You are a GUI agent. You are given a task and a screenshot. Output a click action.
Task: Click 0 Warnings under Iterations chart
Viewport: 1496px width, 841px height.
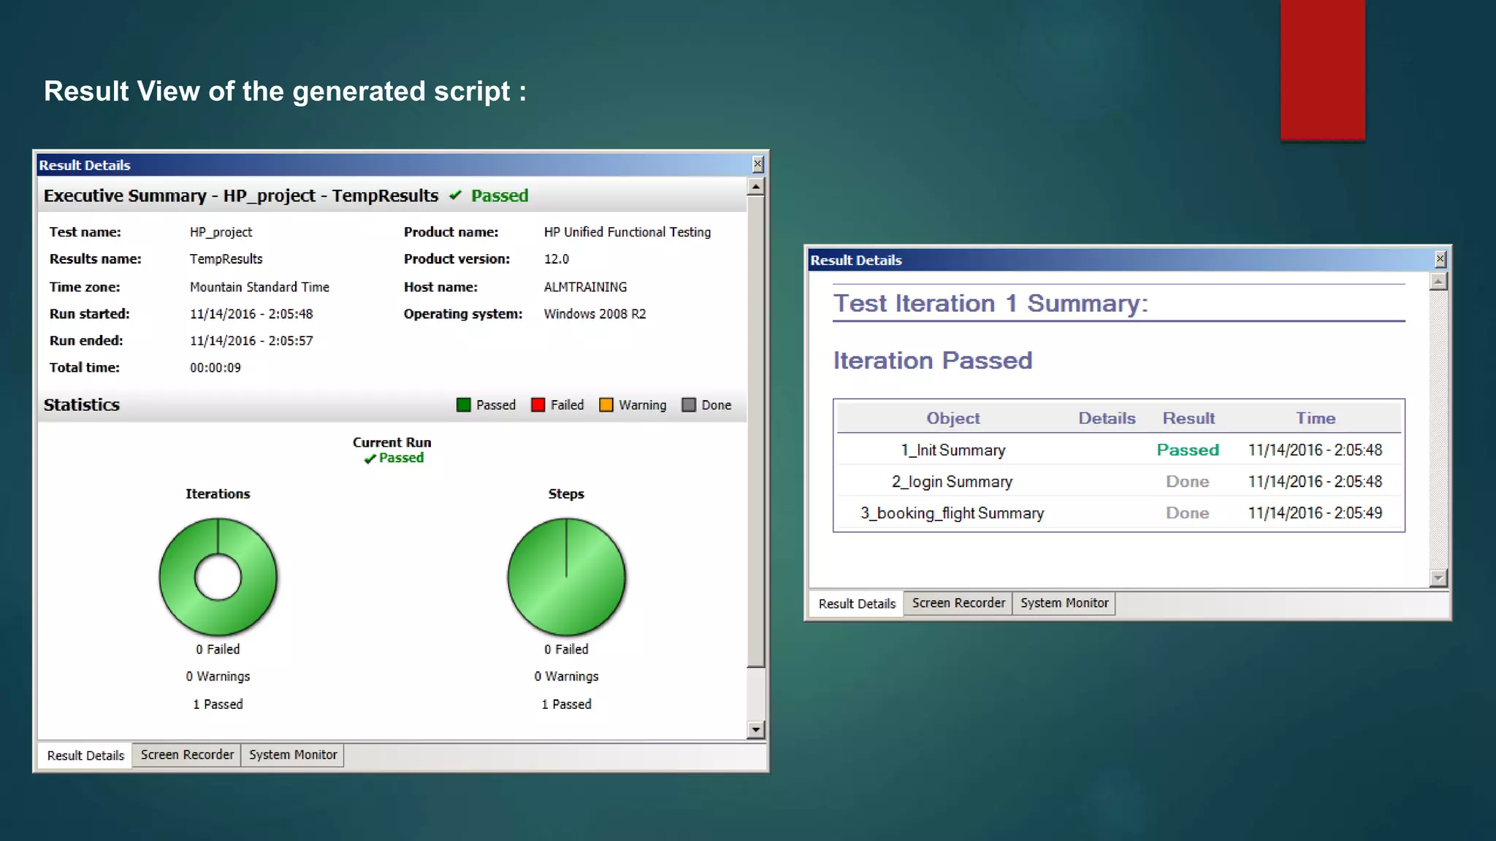(218, 677)
